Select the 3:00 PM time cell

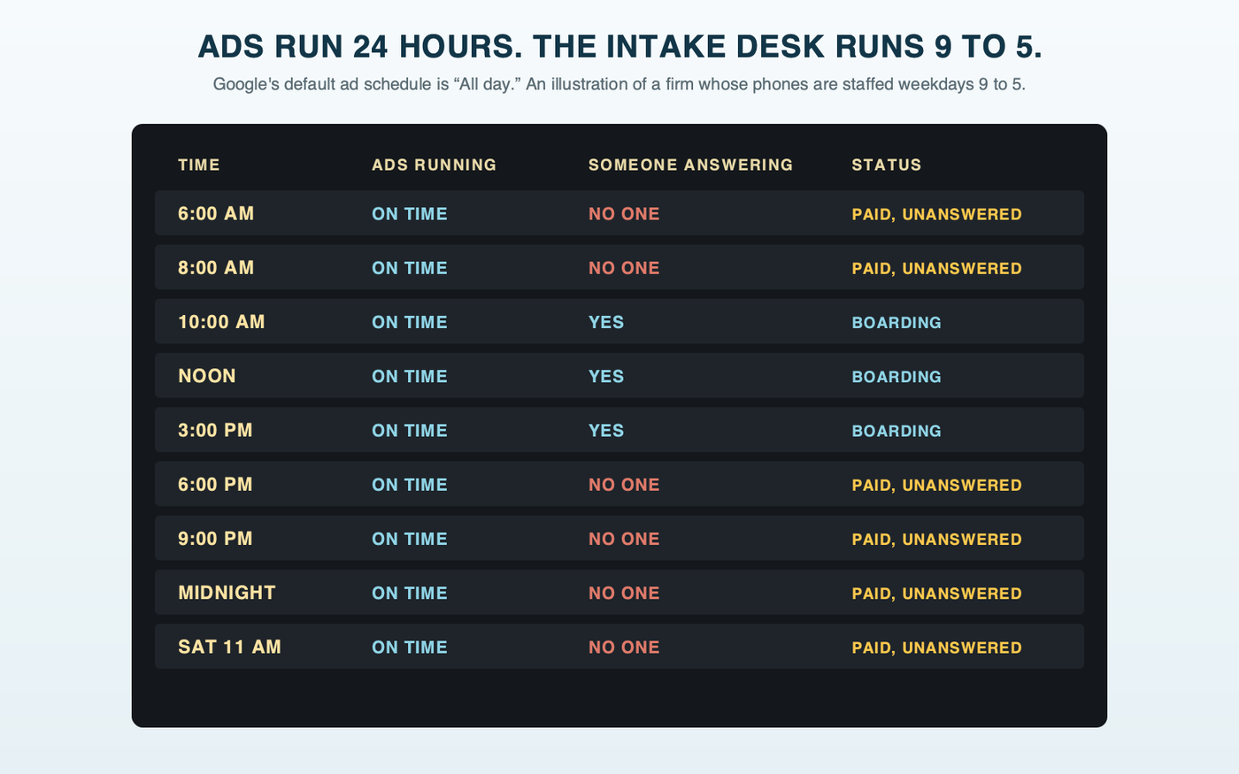coord(215,431)
